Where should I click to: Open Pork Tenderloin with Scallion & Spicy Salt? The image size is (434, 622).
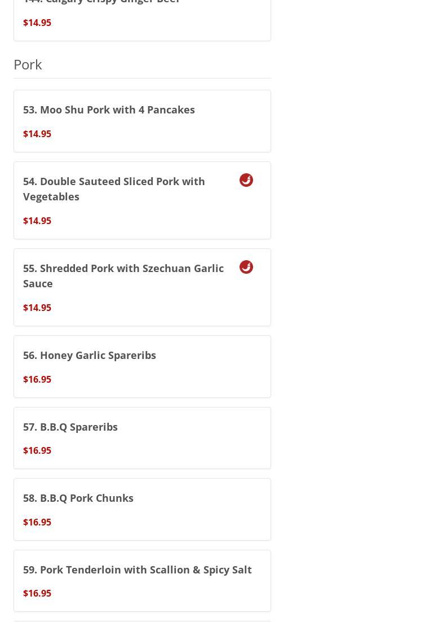click(137, 570)
